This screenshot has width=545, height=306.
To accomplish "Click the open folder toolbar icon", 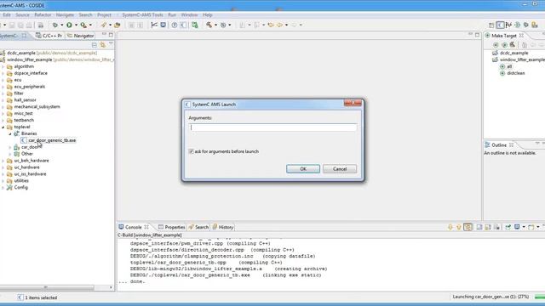I will (118, 25).
